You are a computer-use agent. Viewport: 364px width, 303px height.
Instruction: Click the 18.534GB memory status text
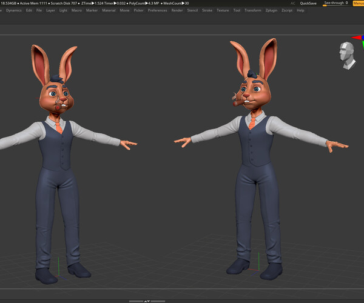pos(8,3)
